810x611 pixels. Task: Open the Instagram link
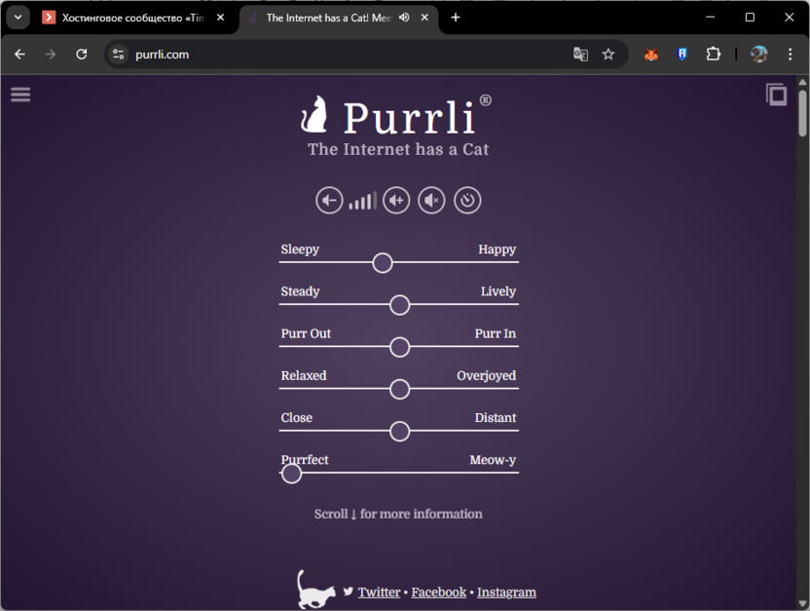click(506, 592)
